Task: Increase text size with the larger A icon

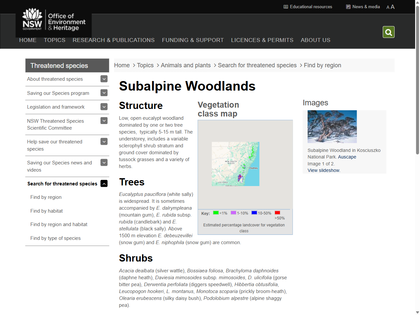Action: [393, 7]
